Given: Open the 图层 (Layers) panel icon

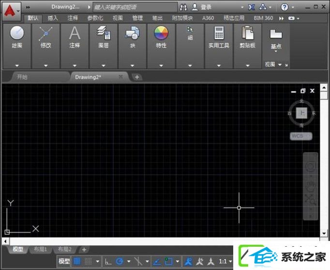Looking at the screenshot, I should (x=104, y=32).
